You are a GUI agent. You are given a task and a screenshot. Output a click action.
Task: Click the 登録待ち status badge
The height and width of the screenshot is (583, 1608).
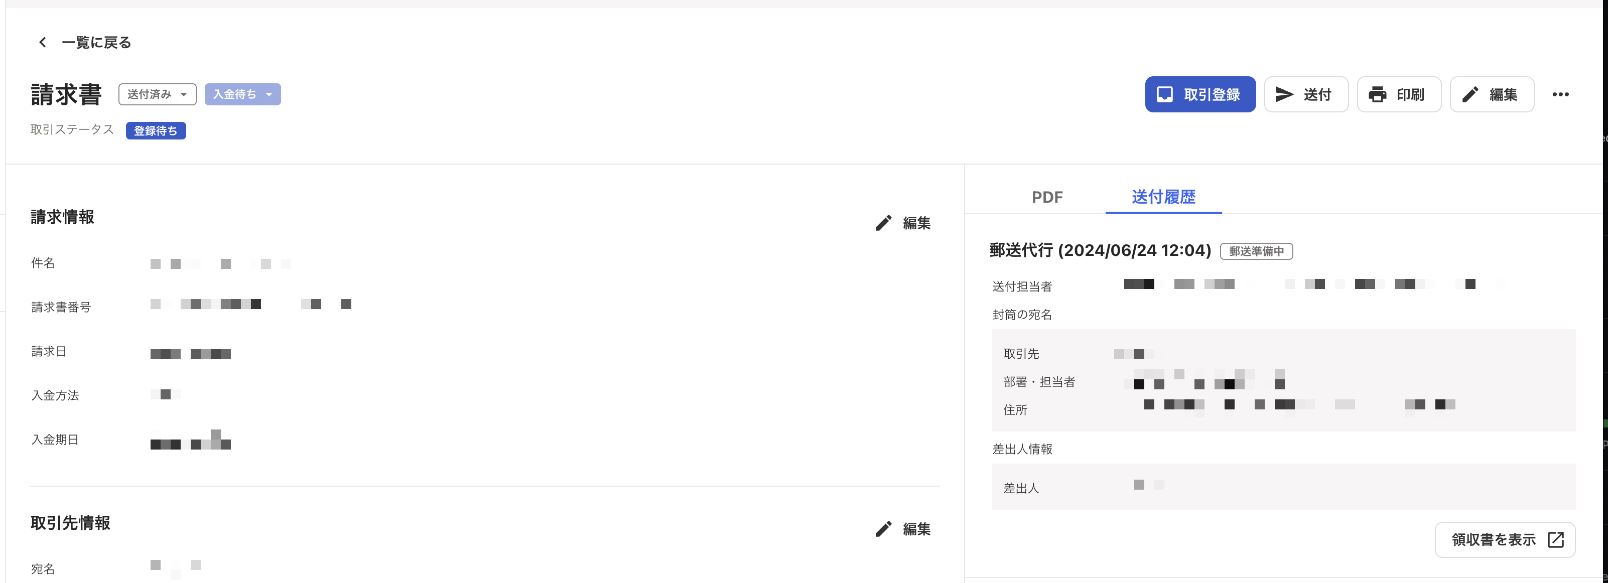pos(156,130)
